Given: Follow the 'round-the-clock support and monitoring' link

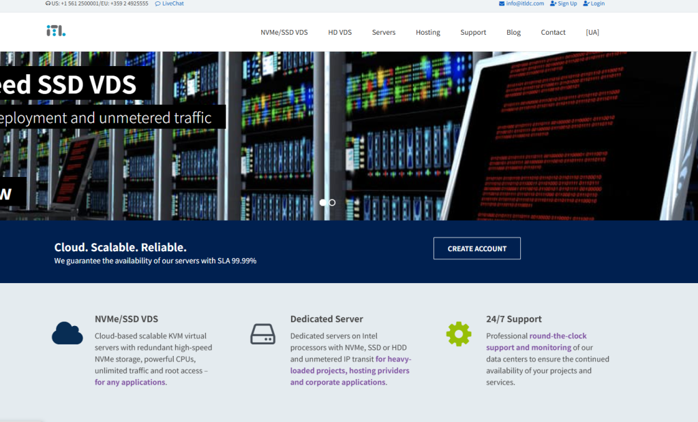Looking at the screenshot, I should pyautogui.click(x=536, y=342).
